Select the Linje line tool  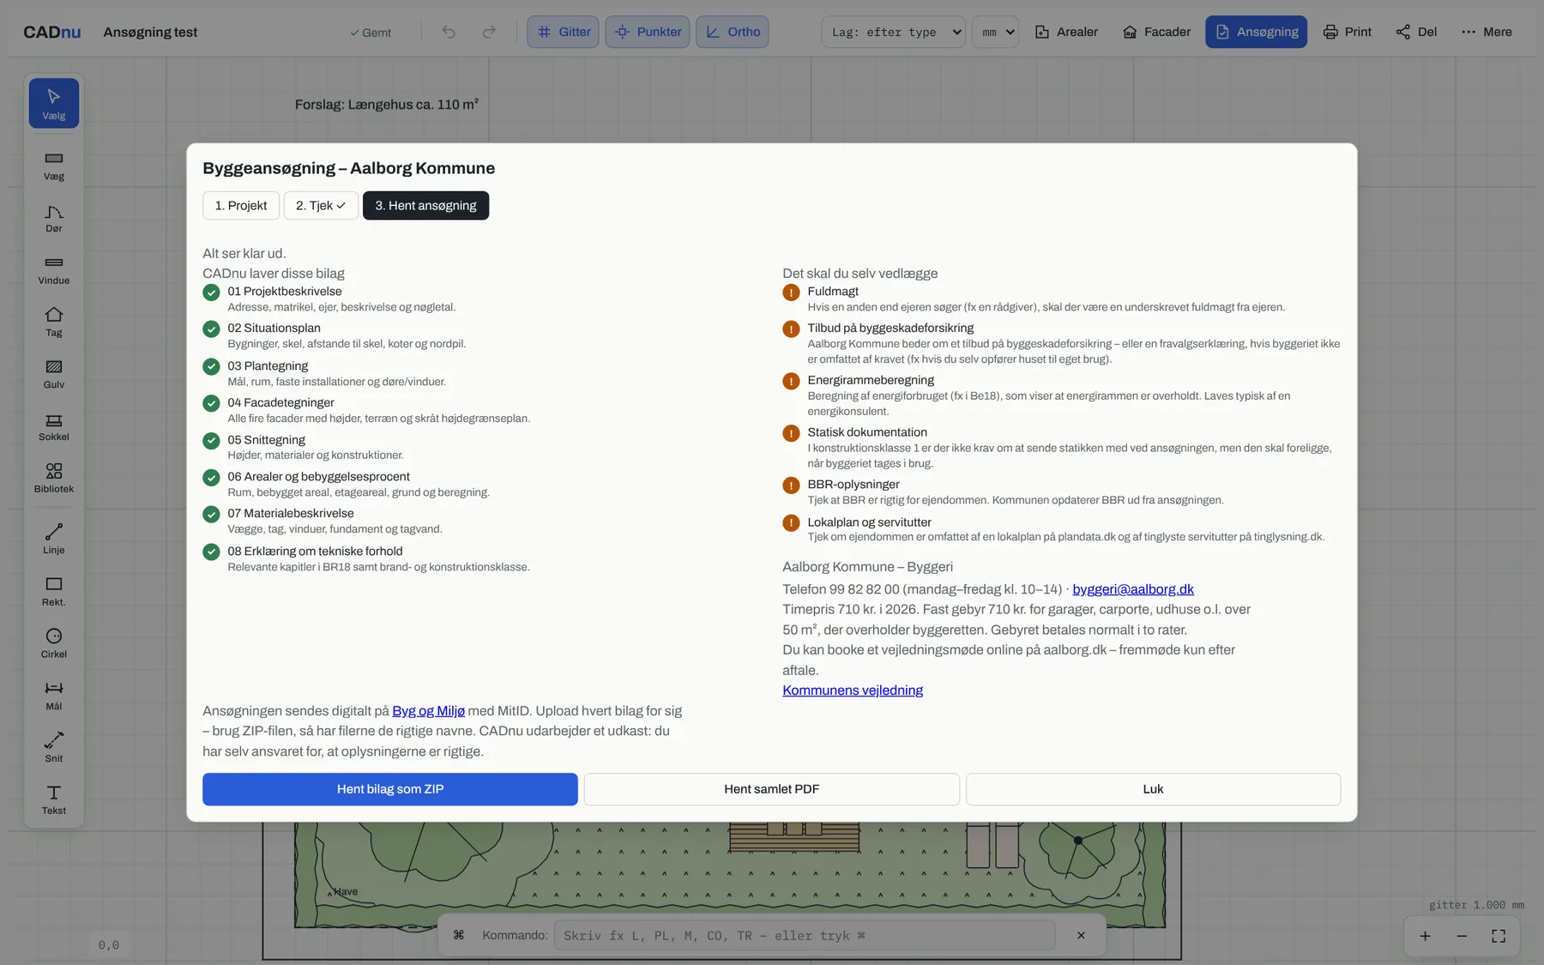click(54, 540)
